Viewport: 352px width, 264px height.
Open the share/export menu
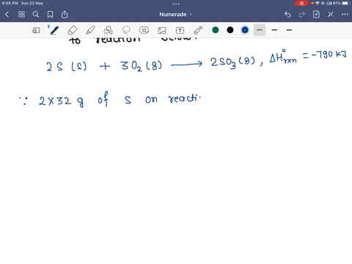65,15
